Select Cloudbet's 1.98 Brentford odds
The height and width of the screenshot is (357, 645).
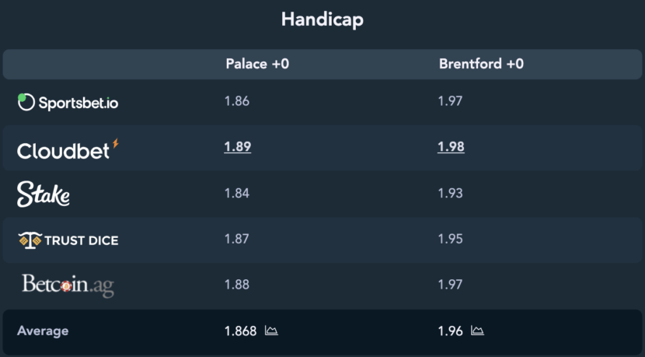451,147
